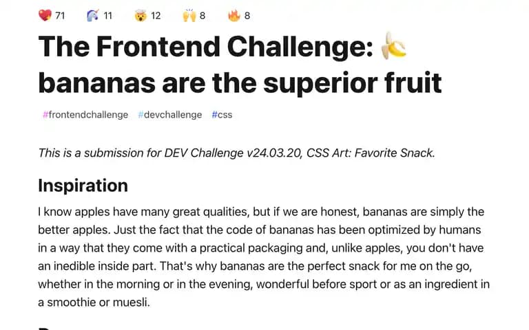529x330 pixels.
Task: Click the banana emoji in the title
Action: pyautogui.click(x=394, y=46)
